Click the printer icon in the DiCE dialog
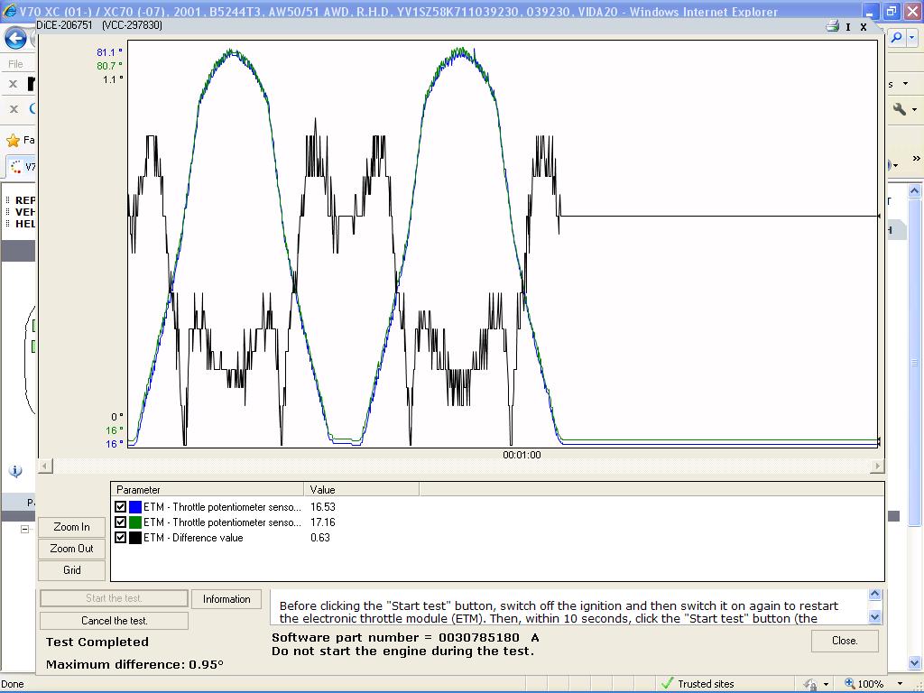924x693 pixels. coord(832,26)
